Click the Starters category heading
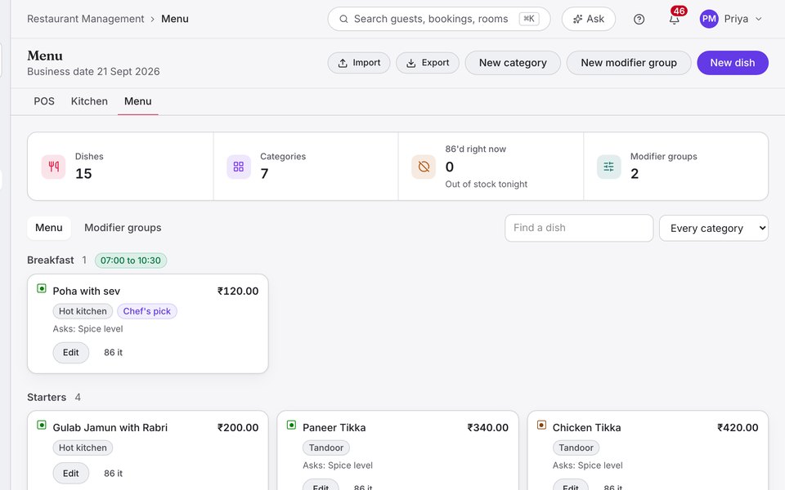 click(47, 397)
